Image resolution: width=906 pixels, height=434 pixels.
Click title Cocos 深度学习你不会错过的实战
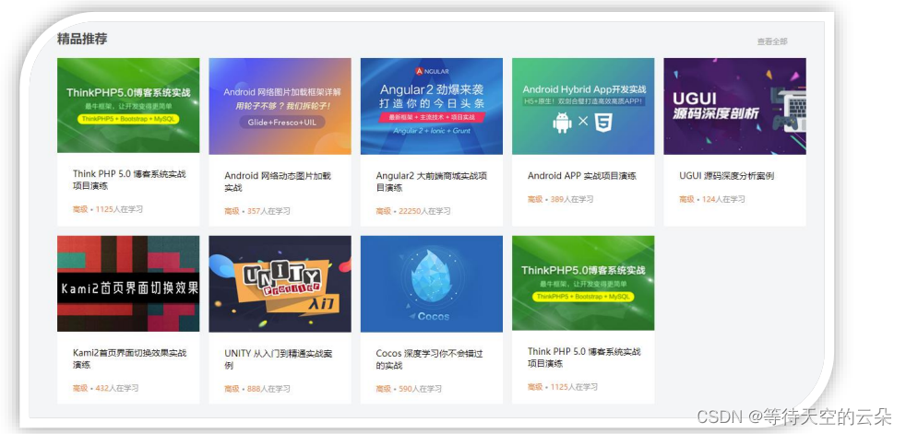click(429, 359)
